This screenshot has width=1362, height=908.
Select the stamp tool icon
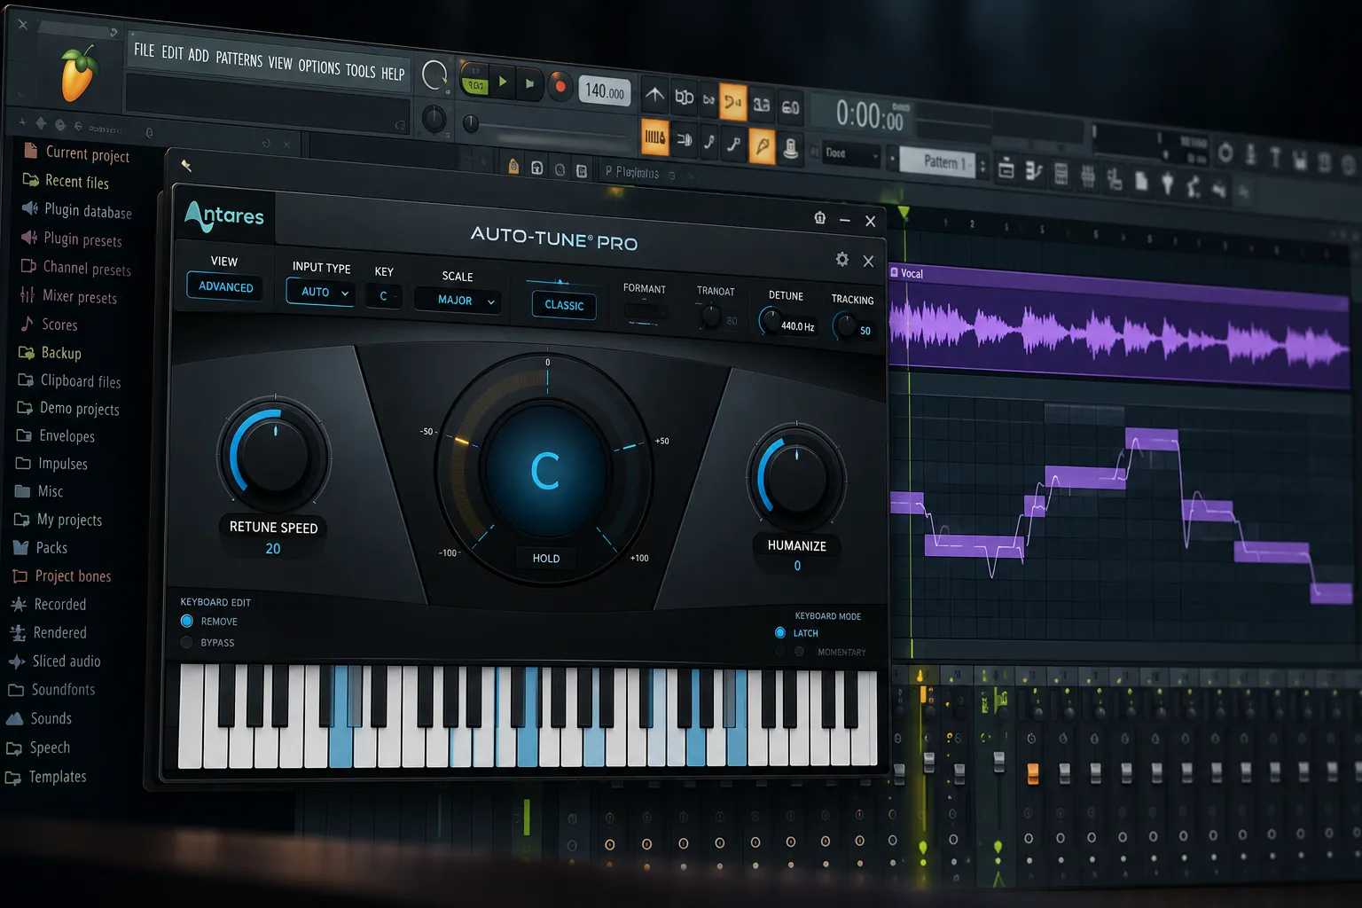click(790, 148)
